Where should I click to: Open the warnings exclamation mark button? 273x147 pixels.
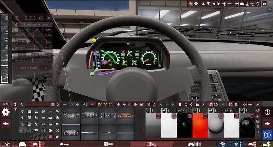click(x=267, y=112)
